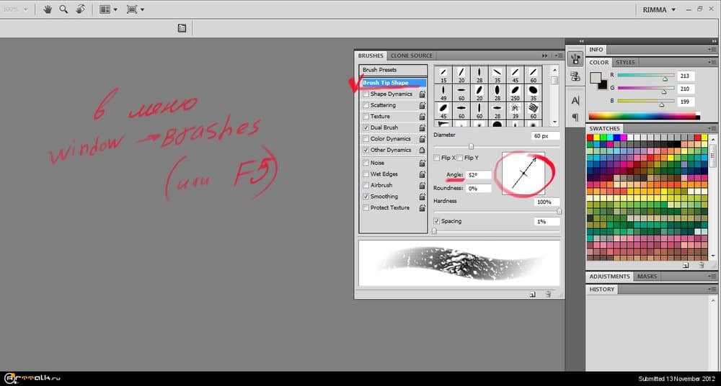Click the lock icon beside Scattering
The height and width of the screenshot is (386, 721).
[x=422, y=105]
